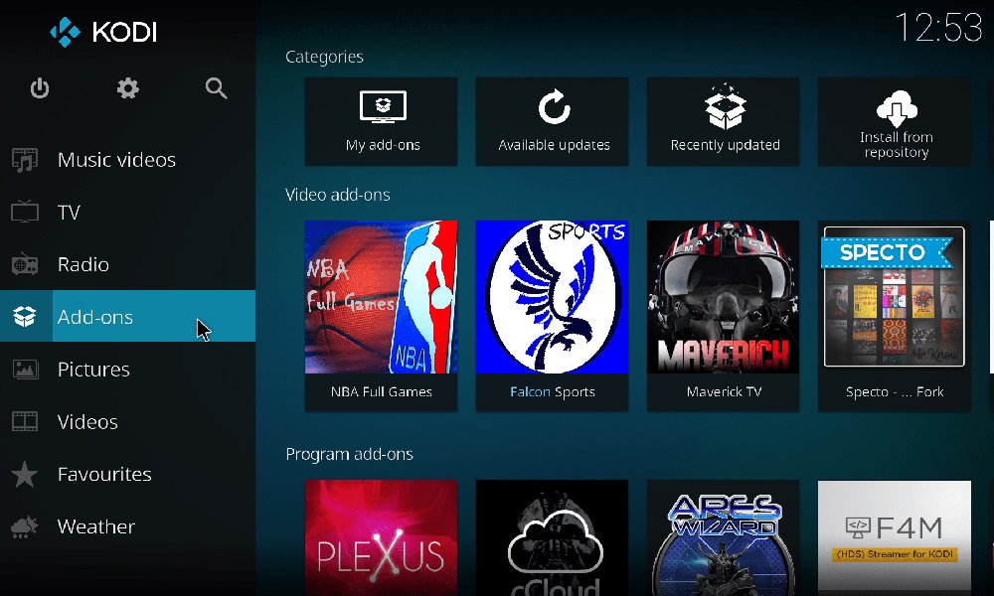This screenshot has height=596, width=994.
Task: Launch the cCloud program add-on
Action: [x=552, y=537]
